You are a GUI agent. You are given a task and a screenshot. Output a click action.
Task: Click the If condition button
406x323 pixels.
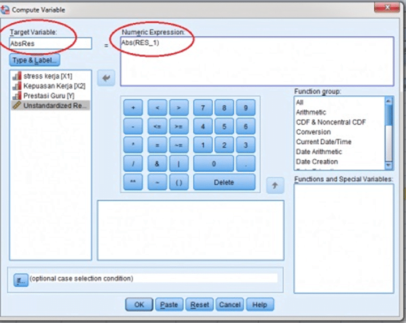(21, 280)
